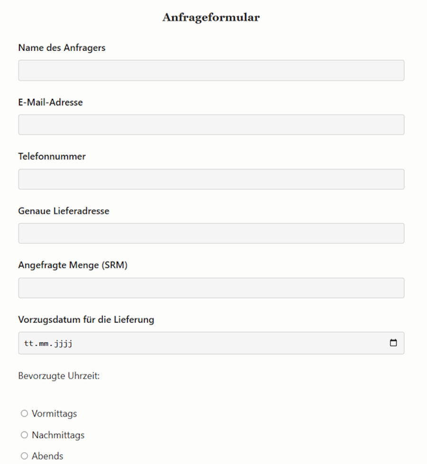Click the 'Name des Anfragers' label
Image resolution: width=427 pixels, height=464 pixels.
tap(62, 47)
